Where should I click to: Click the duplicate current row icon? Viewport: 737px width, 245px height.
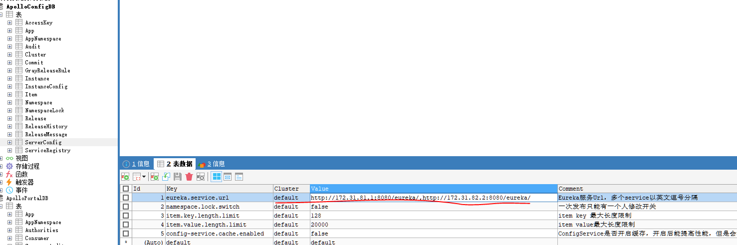(166, 177)
